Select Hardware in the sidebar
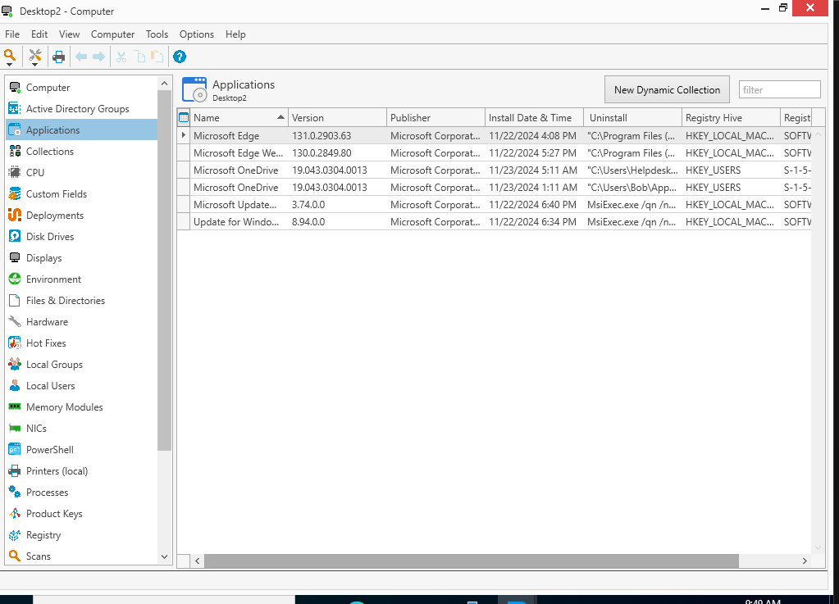839x604 pixels. pos(82,322)
